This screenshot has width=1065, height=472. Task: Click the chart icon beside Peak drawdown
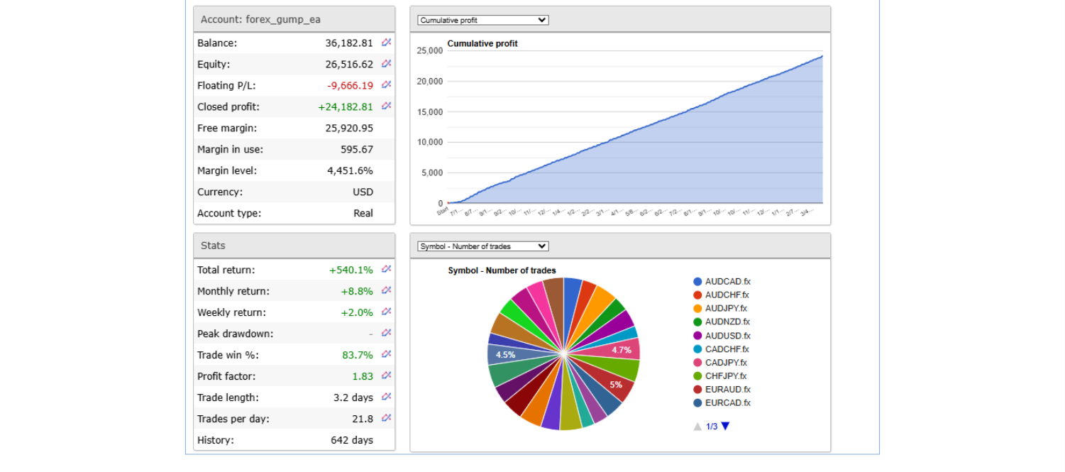(x=386, y=333)
